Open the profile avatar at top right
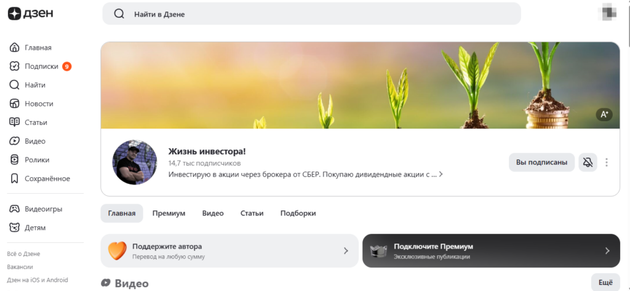The height and width of the screenshot is (291, 630). click(607, 14)
